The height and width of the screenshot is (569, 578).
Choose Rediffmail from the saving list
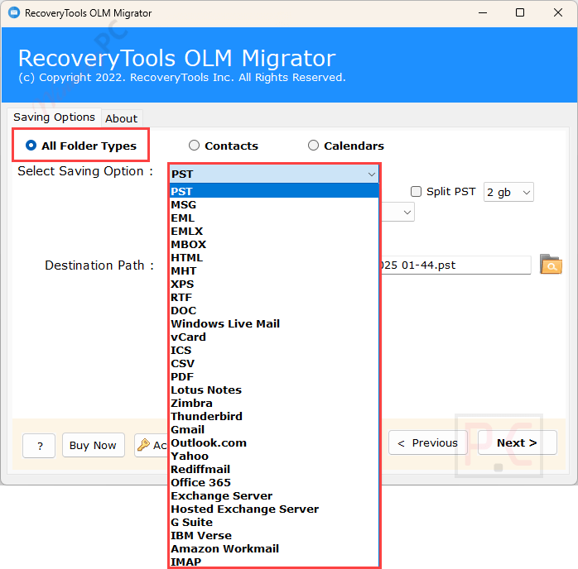coord(274,470)
